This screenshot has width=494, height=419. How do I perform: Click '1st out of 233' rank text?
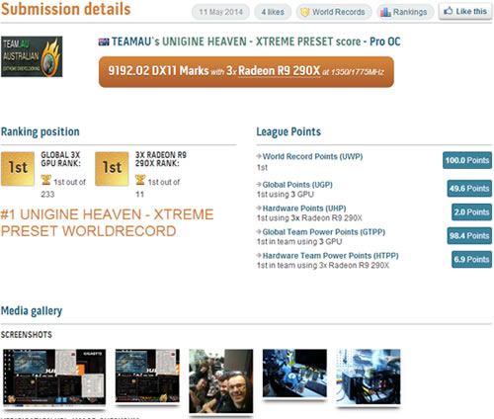pyautogui.click(x=63, y=188)
